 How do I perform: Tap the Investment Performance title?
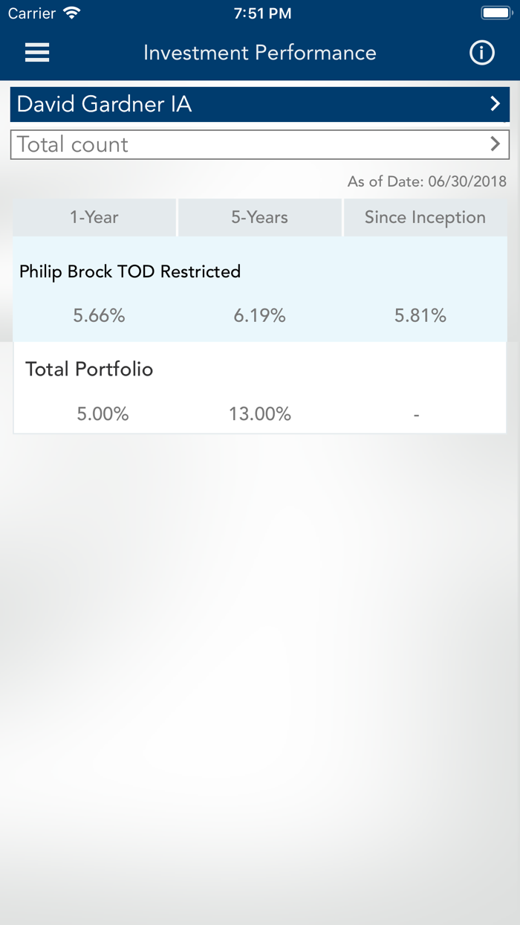point(260,53)
